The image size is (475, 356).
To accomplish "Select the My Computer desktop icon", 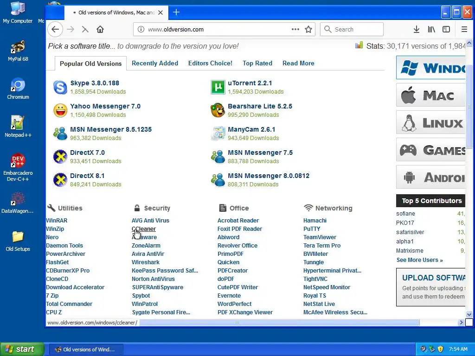I will point(18,13).
